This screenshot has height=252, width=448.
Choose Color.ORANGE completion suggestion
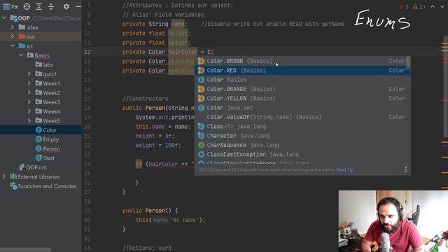click(302, 89)
